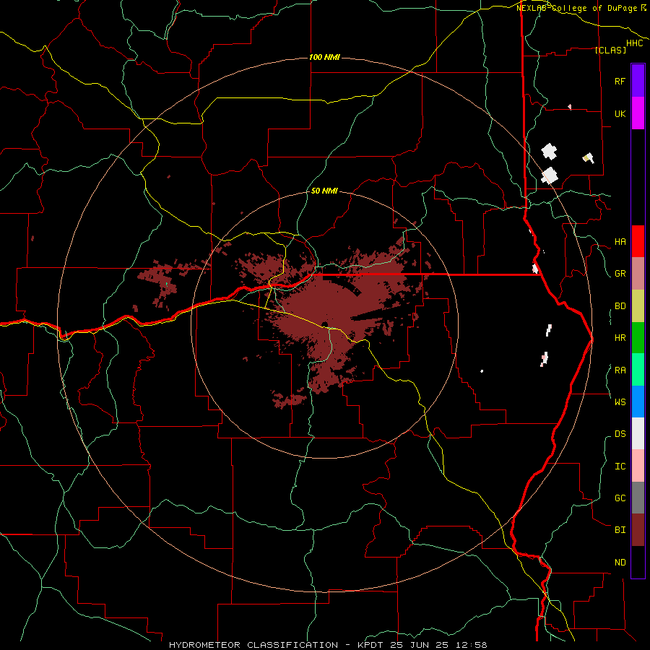
Task: Click the HA red legend swatch
Action: (638, 241)
